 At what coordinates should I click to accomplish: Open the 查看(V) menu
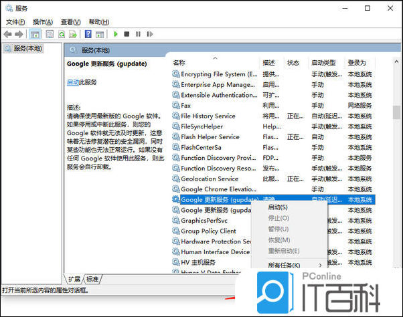(x=71, y=22)
